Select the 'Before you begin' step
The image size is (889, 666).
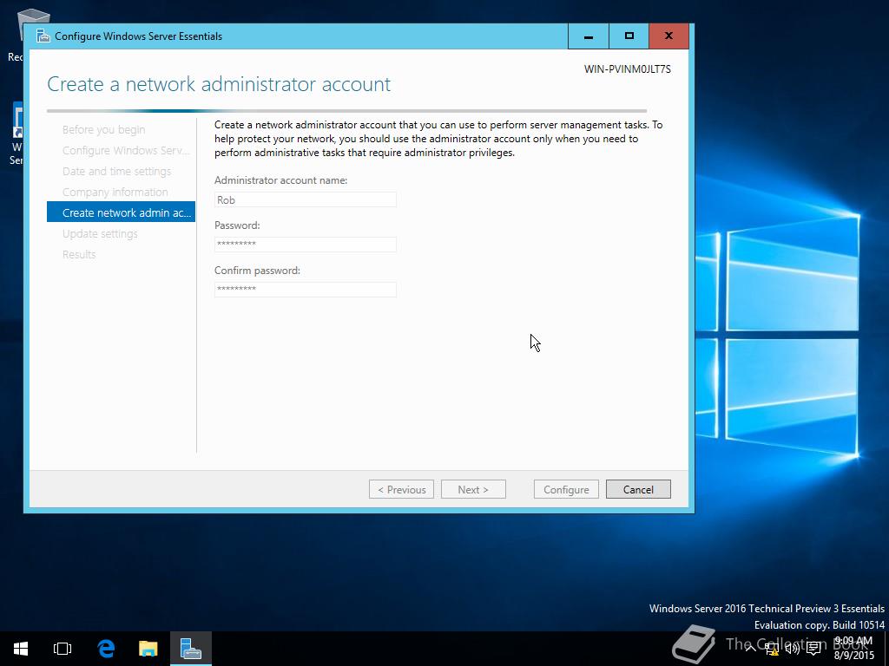(104, 130)
